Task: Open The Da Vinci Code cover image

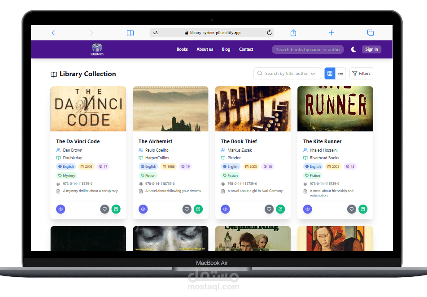Action: (x=88, y=109)
